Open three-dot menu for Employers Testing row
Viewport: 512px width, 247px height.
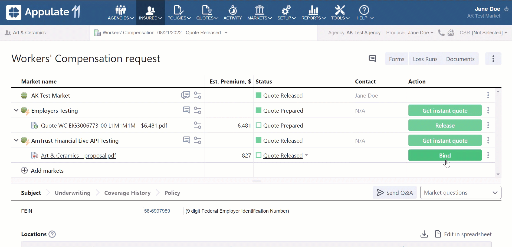488,110
